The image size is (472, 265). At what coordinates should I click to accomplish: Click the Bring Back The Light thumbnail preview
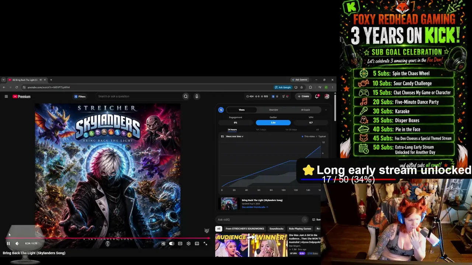(x=229, y=204)
